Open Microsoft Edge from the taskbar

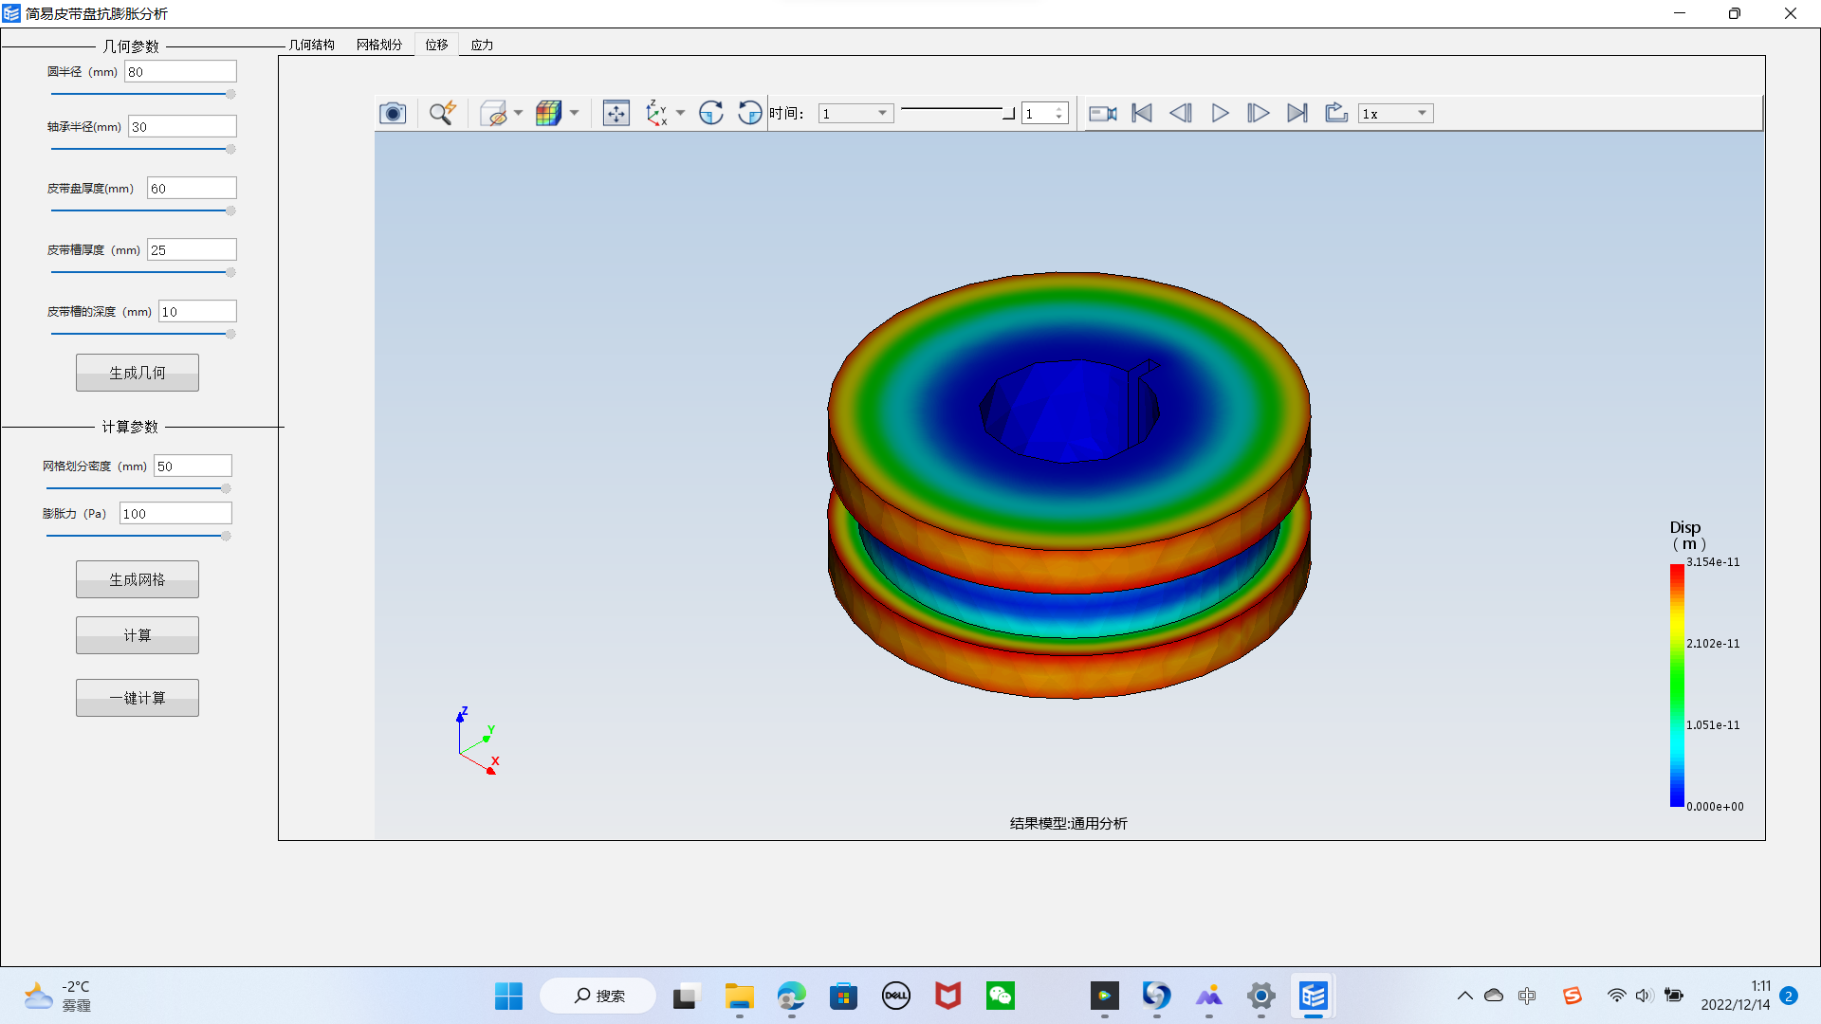pyautogui.click(x=791, y=996)
